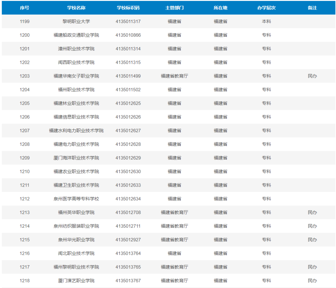Click the school name 黎明职业大学
336x288 pixels.
tap(76, 21)
